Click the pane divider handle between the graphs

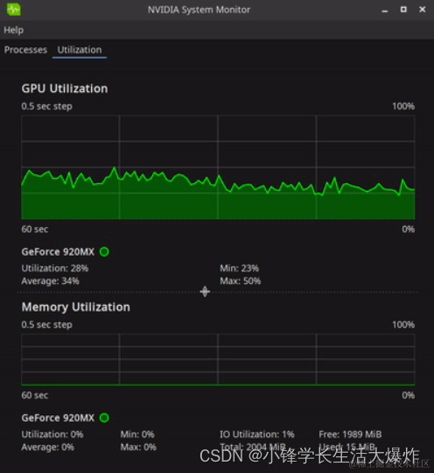click(205, 292)
